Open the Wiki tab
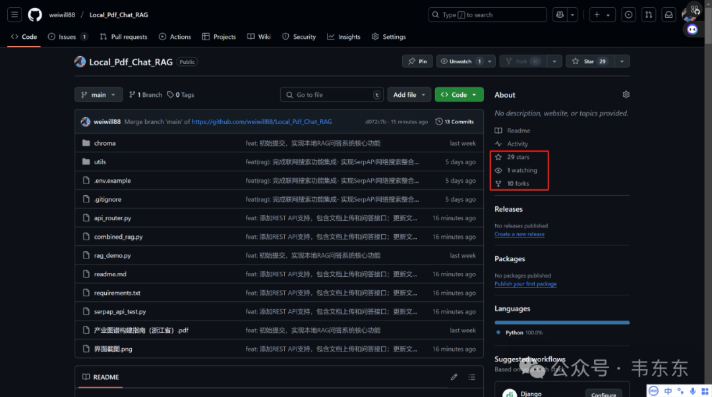Viewport: 712px width, 397px height. pyautogui.click(x=259, y=37)
